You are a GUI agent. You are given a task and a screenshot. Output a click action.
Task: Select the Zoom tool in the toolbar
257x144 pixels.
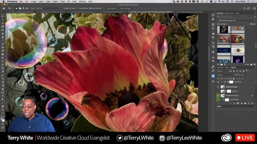pyautogui.click(x=3, y=110)
